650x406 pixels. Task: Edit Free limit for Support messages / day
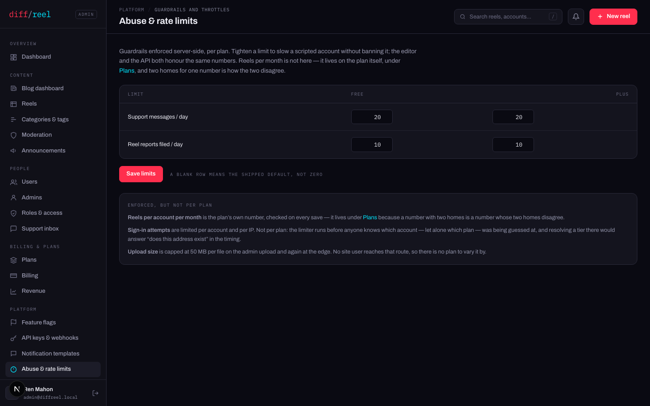(372, 117)
